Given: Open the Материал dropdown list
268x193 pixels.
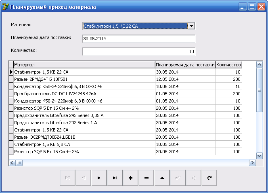Looking at the screenshot, I should [192, 26].
